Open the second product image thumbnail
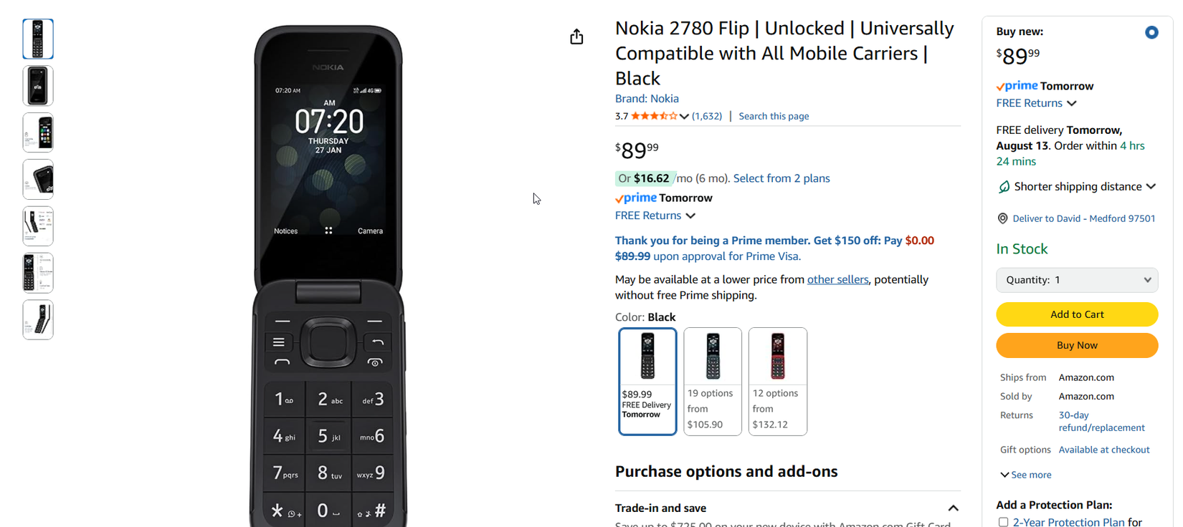 click(37, 85)
